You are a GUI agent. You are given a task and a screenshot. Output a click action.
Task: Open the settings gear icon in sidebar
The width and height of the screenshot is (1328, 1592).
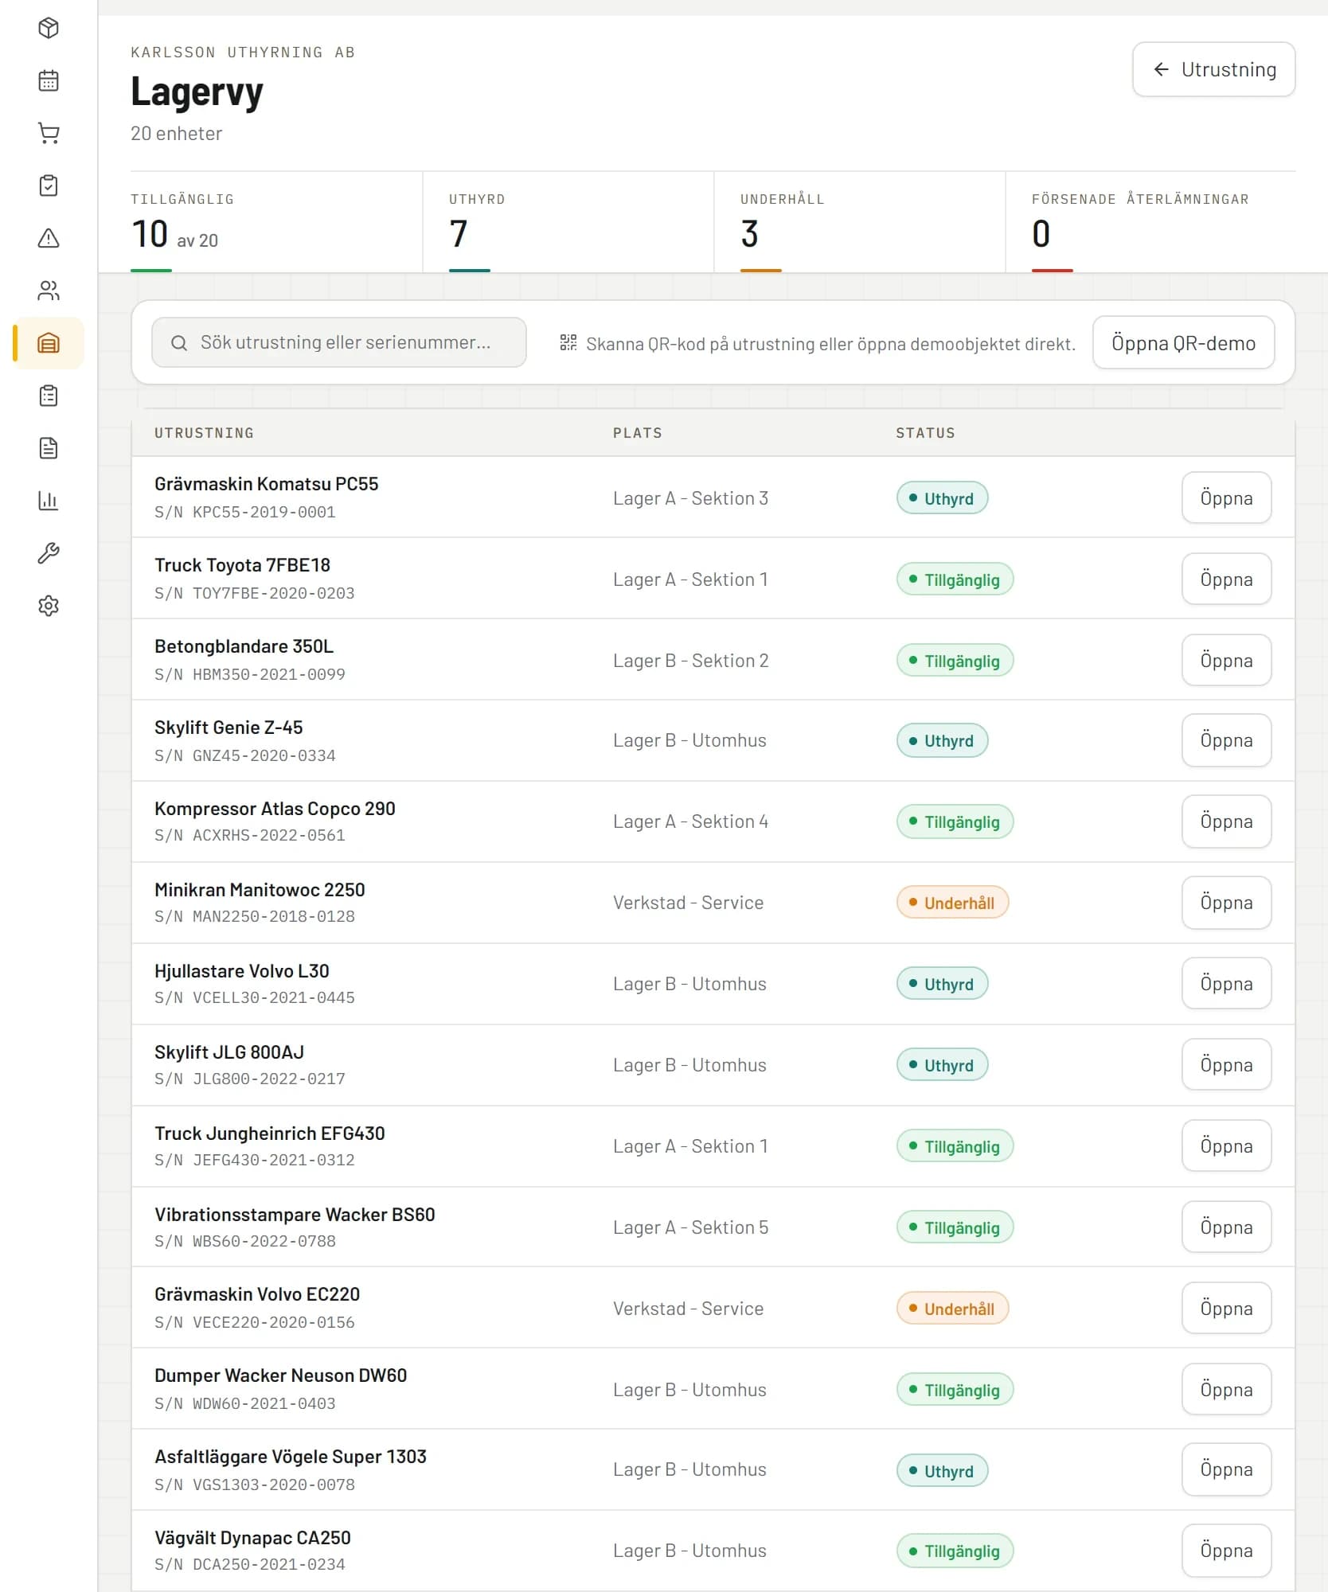pyautogui.click(x=49, y=606)
